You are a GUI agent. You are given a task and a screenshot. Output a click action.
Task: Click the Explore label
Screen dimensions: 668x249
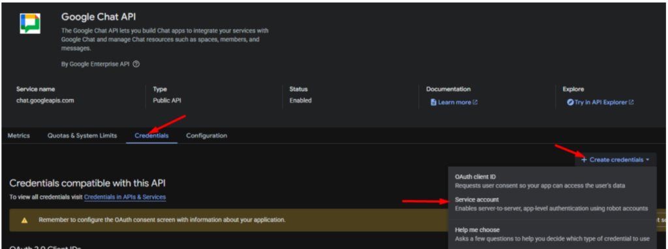pyautogui.click(x=573, y=89)
